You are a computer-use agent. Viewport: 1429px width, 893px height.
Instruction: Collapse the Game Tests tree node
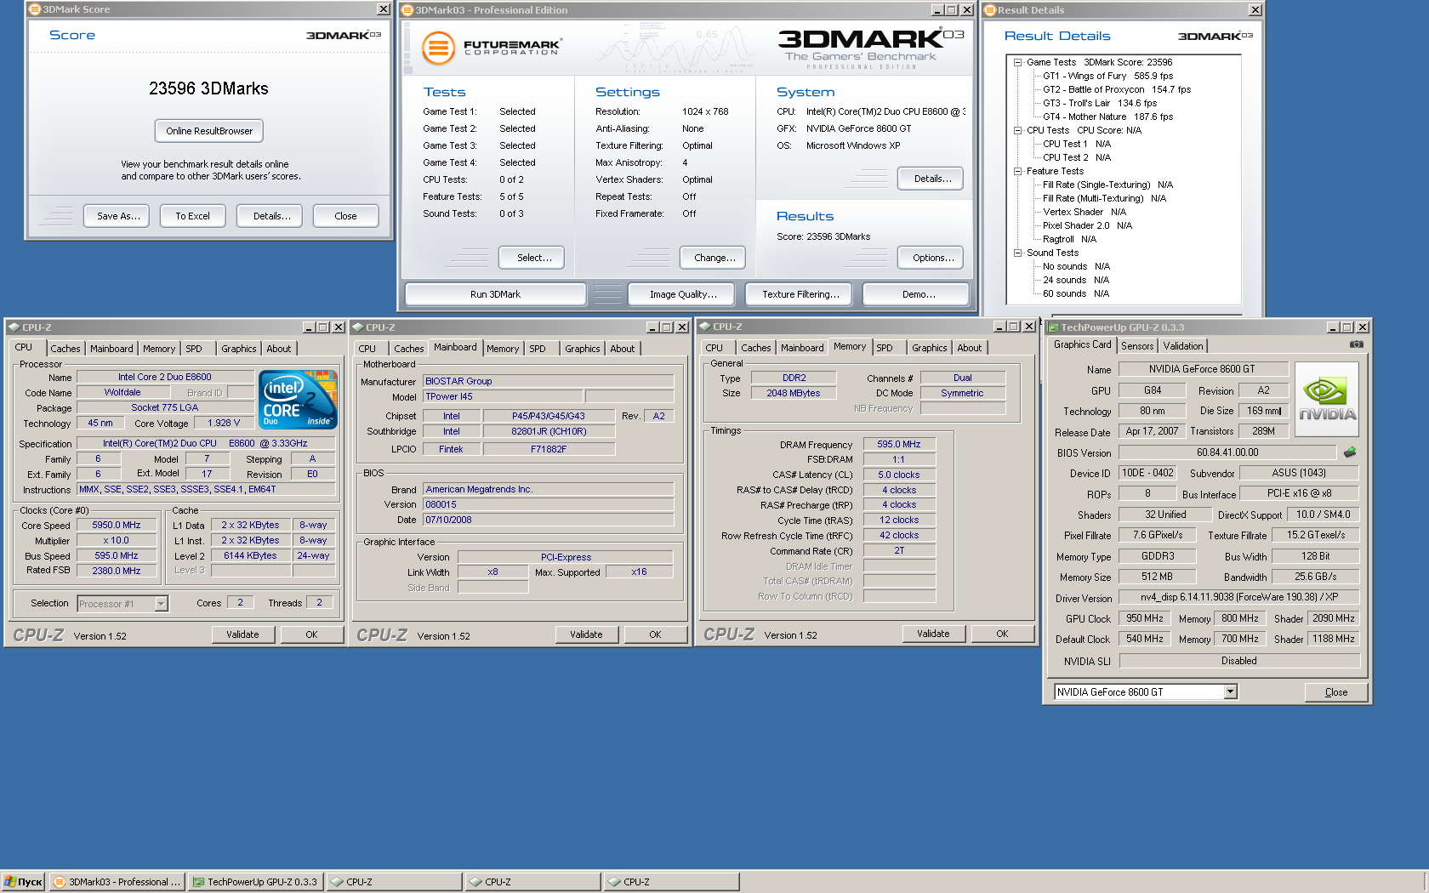point(1017,62)
